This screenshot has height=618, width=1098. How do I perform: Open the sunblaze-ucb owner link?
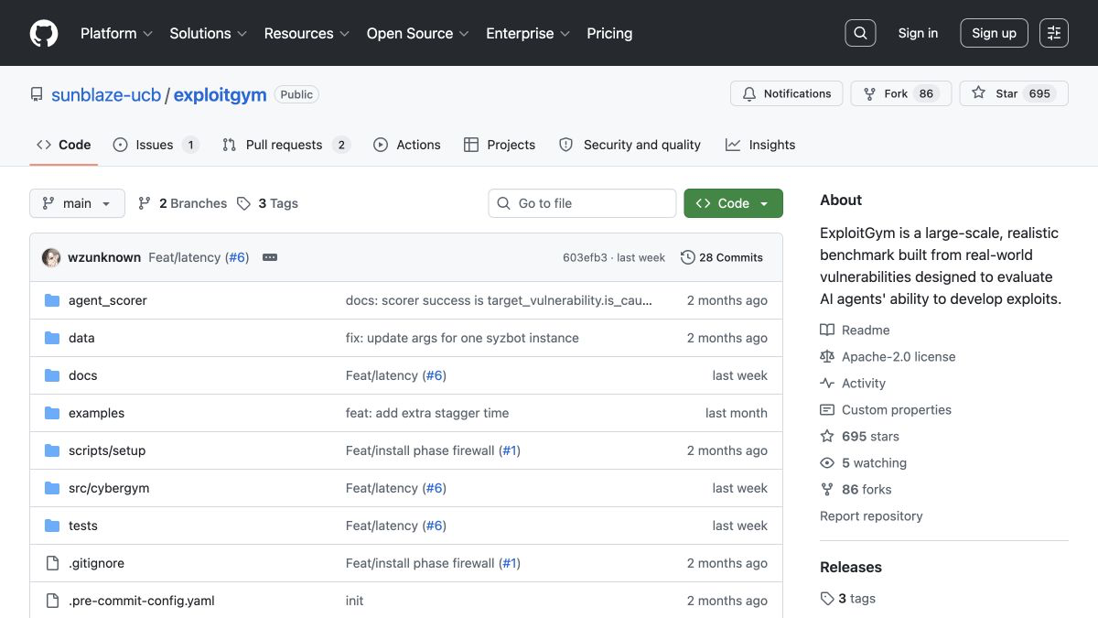pos(106,94)
